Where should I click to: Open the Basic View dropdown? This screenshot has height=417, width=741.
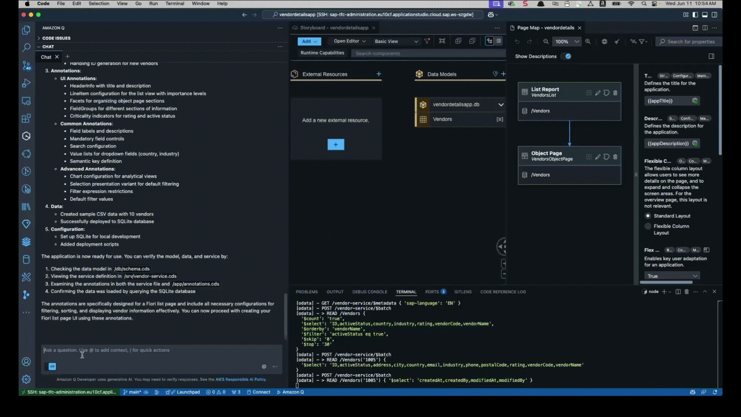point(396,41)
